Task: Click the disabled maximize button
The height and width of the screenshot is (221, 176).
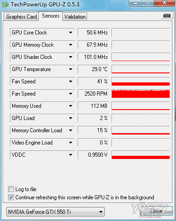Action: coord(148,3)
